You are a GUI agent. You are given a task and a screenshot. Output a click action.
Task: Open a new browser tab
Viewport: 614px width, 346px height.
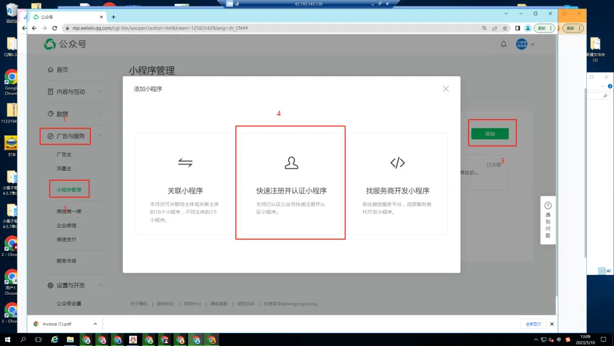114,17
